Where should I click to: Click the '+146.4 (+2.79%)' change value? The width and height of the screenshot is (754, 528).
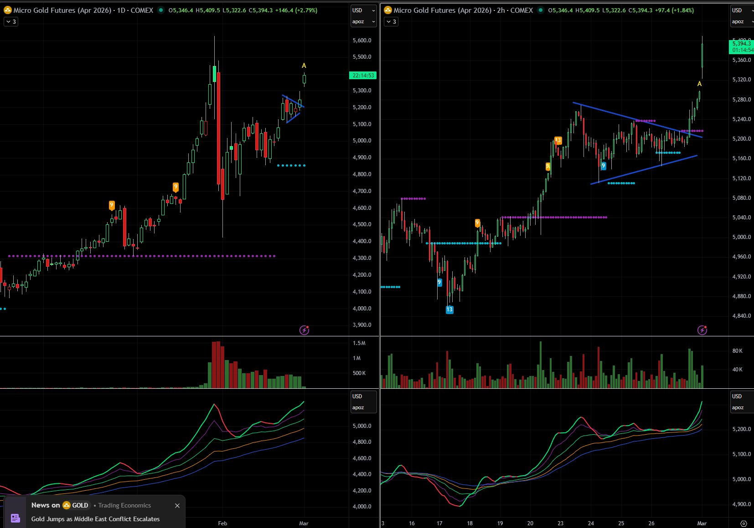click(x=296, y=10)
